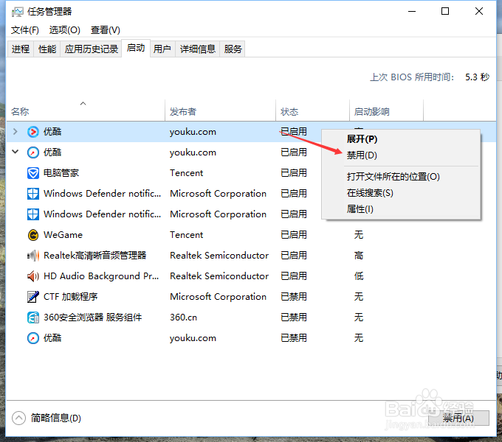Screen dimensions: 502x442
Task: Click the second Windows Defender shield icon
Action: (33, 214)
